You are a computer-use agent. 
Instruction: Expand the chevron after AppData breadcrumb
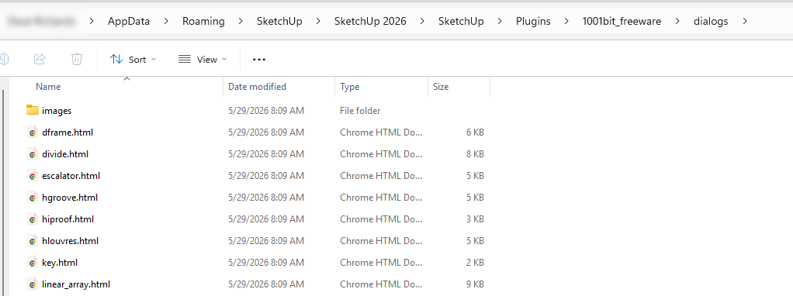166,21
